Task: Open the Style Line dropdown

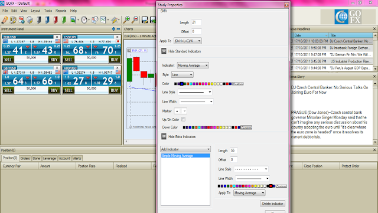Action: pyautogui.click(x=183, y=75)
